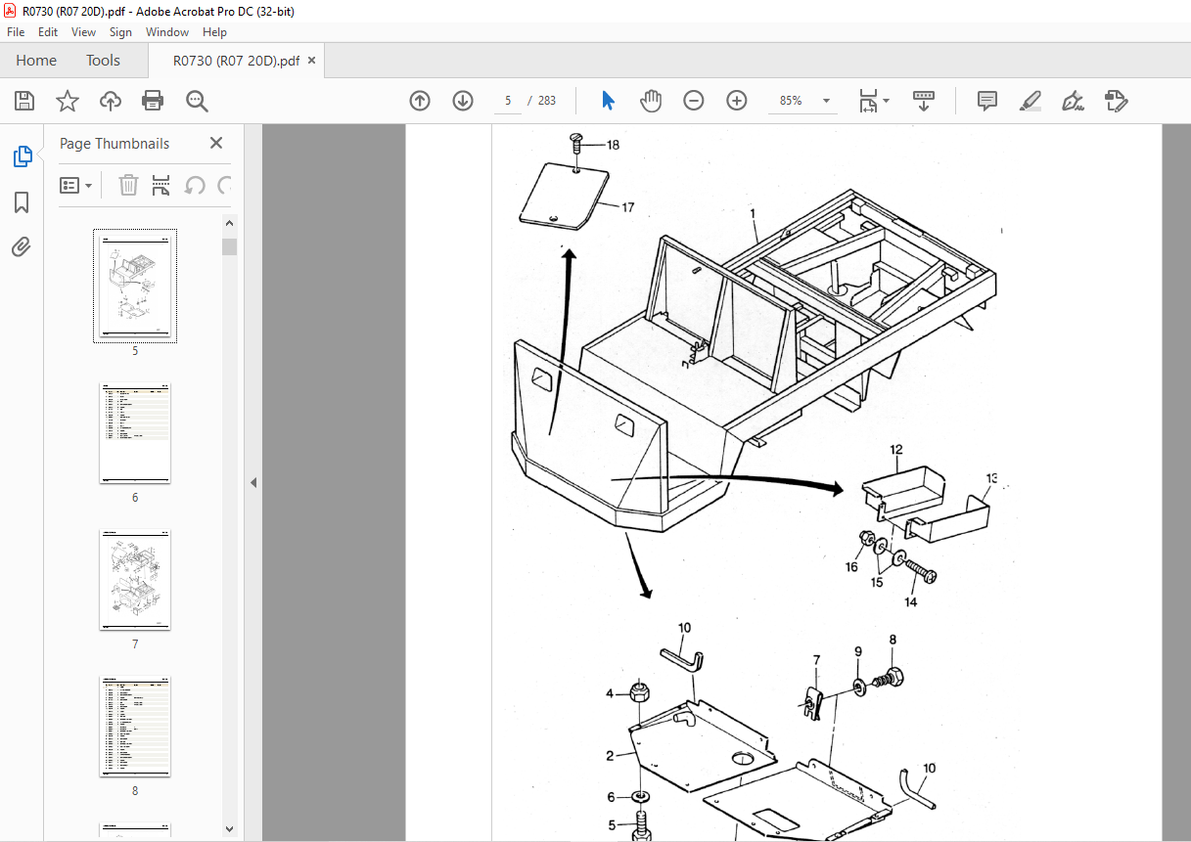The image size is (1191, 842).
Task: Upload file to cloud icon
Action: [x=111, y=101]
